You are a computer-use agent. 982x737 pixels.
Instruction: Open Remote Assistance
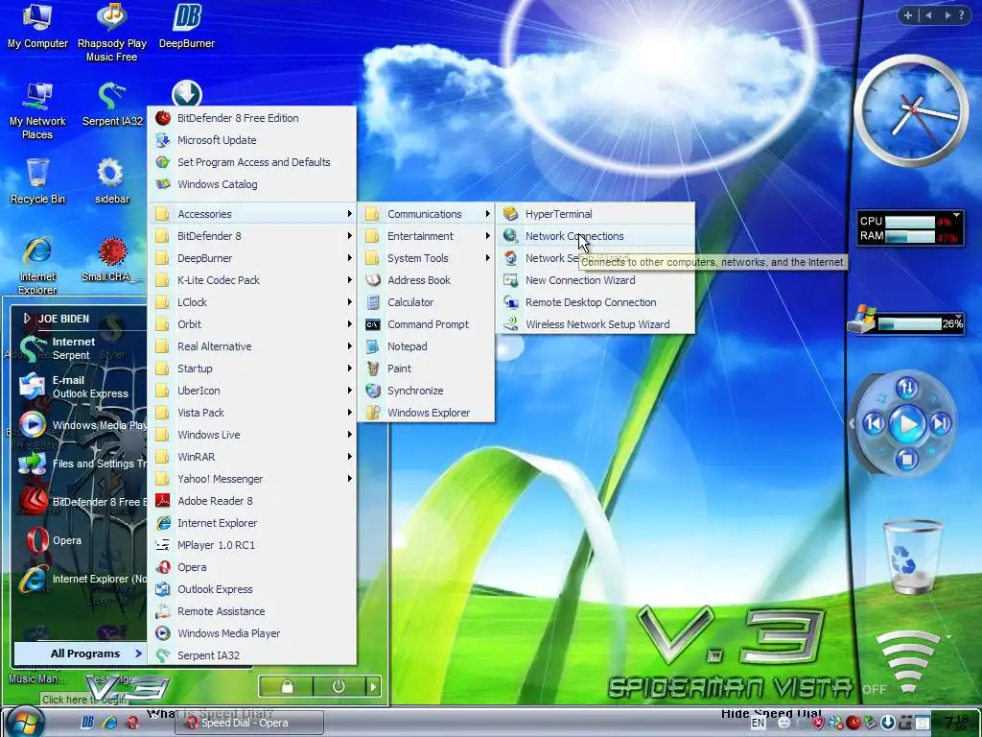[252, 611]
